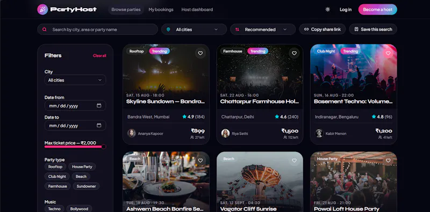430x212 pixels.
Task: Open the Date from calendar icon
Action: [x=99, y=105]
